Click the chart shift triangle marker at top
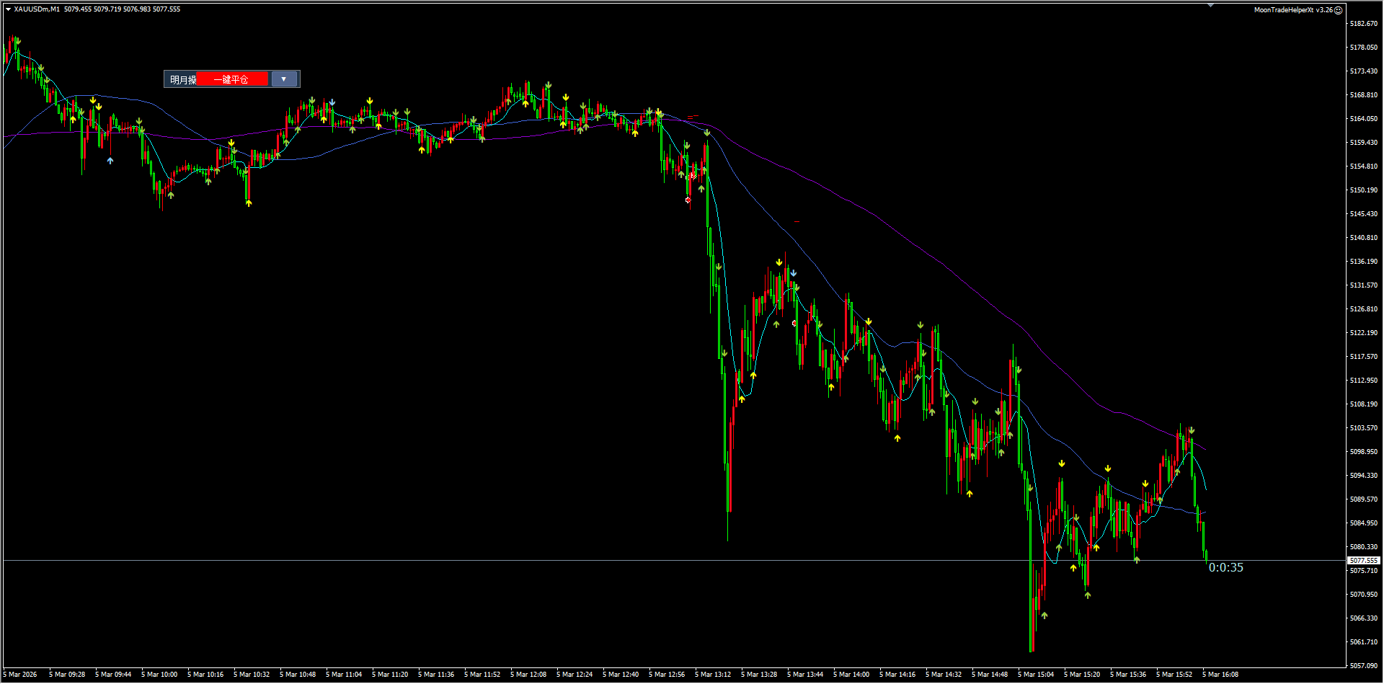 pyautogui.click(x=1211, y=5)
